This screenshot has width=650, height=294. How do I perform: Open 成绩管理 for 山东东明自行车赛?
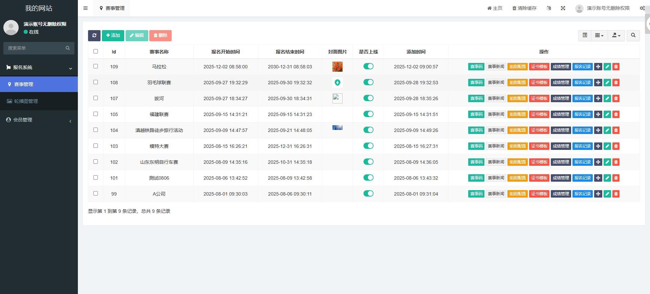(561, 162)
